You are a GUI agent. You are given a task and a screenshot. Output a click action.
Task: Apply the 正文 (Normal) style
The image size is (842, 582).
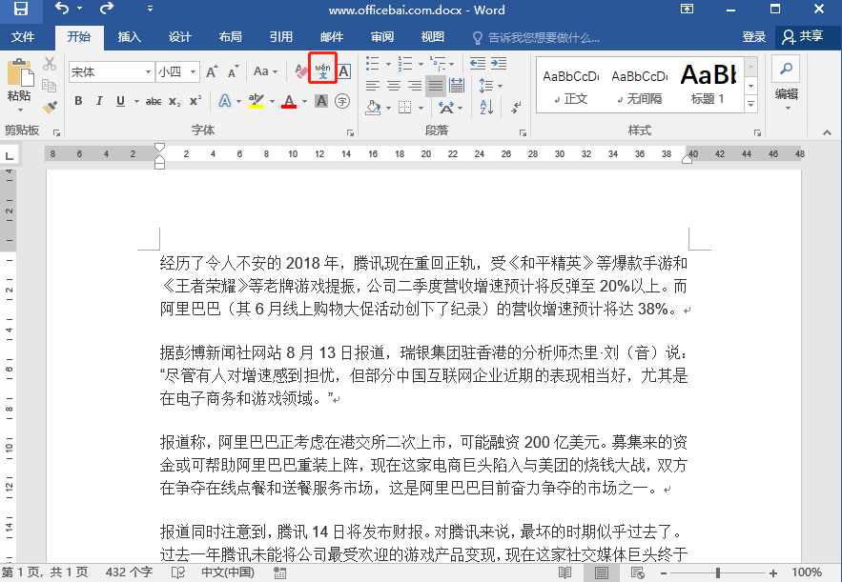point(571,86)
